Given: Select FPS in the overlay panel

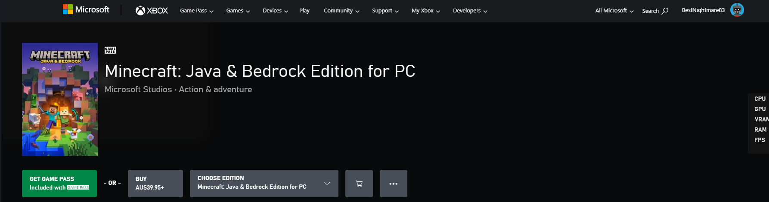Looking at the screenshot, I should click(760, 140).
